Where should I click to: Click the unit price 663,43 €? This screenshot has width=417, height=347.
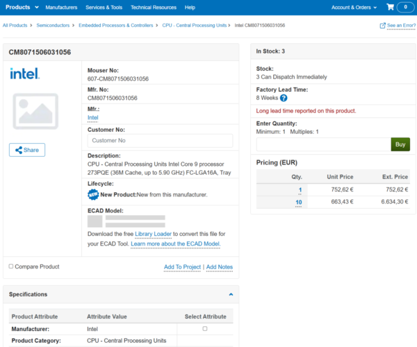tap(342, 202)
